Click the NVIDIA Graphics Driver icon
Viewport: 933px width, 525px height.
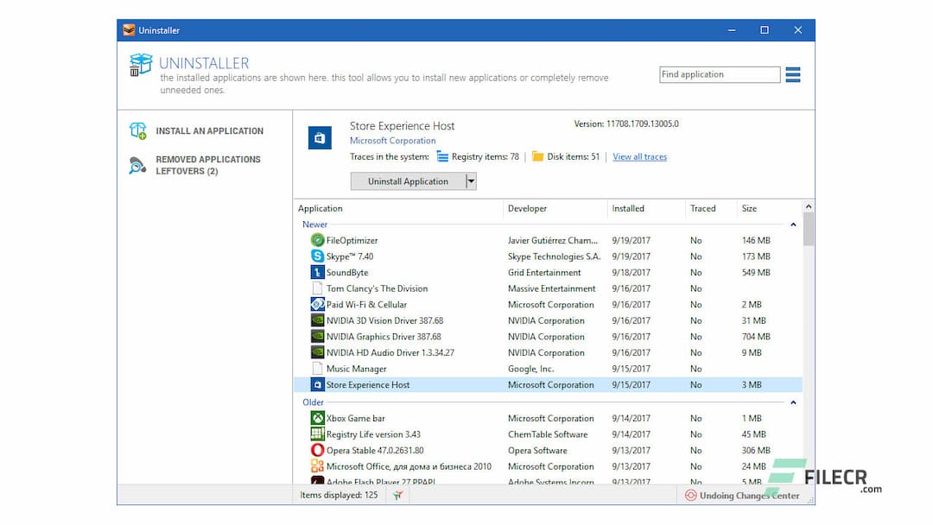pyautogui.click(x=319, y=336)
